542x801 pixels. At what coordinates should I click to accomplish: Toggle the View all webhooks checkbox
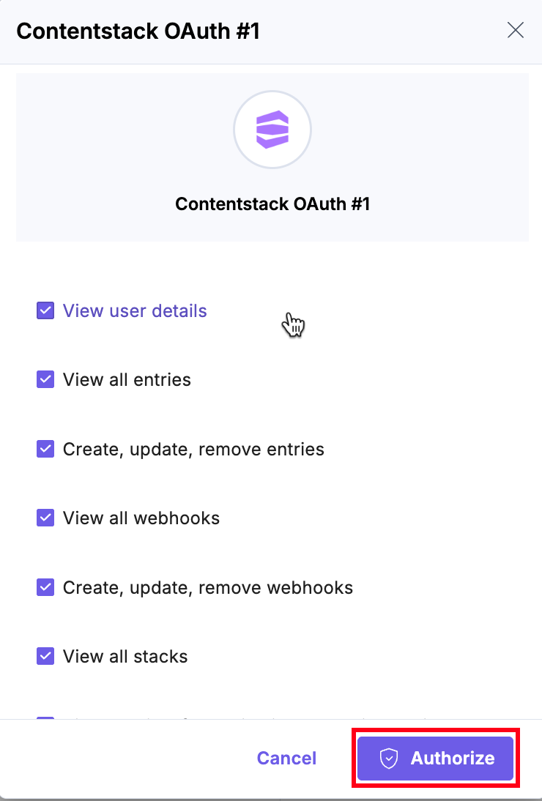[45, 518]
